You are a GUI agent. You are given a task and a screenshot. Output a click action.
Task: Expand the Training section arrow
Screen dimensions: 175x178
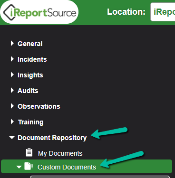12,122
